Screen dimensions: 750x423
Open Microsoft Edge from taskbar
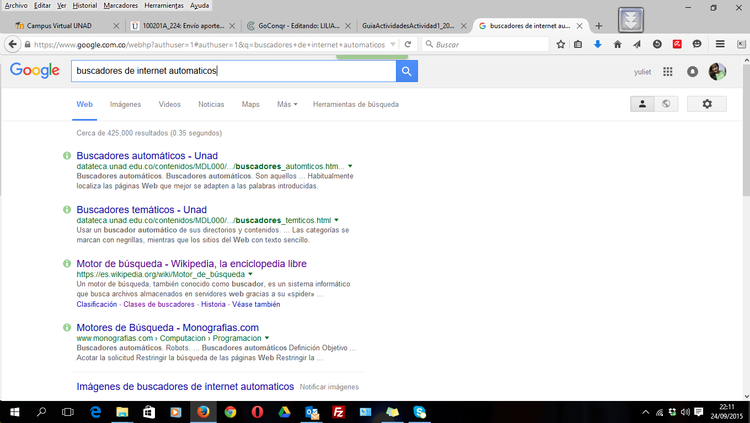tap(95, 412)
